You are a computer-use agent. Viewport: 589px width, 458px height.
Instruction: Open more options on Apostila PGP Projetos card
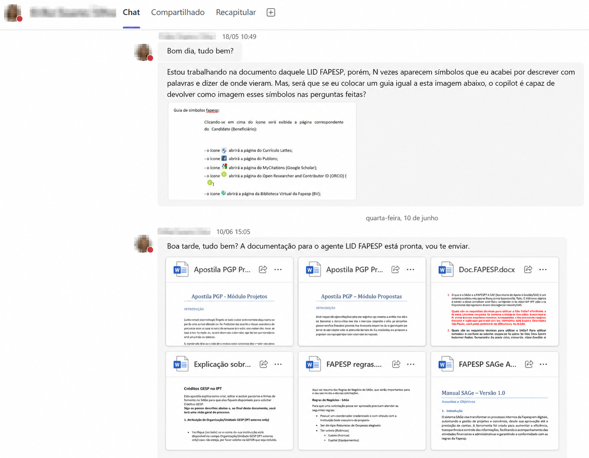278,269
